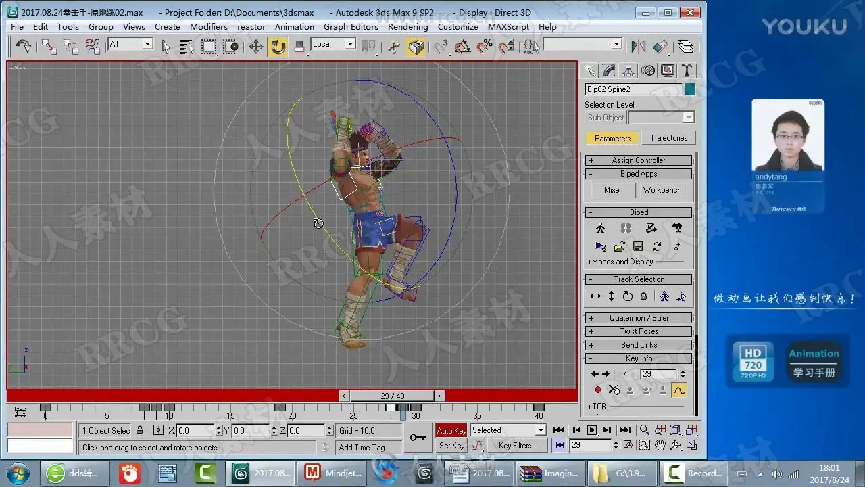Toggle the Trajectories curve button in Key Info

point(678,390)
